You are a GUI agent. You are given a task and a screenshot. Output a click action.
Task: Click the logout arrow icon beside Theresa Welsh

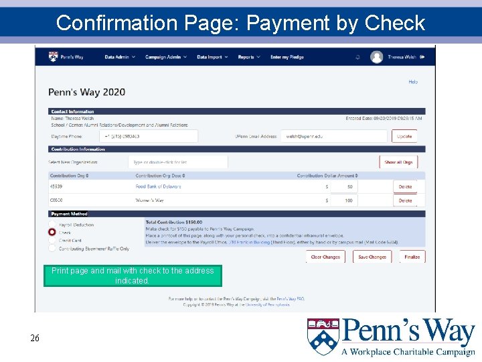[x=422, y=57]
